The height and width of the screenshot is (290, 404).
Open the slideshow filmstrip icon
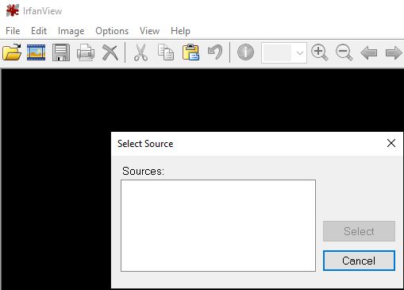37,52
